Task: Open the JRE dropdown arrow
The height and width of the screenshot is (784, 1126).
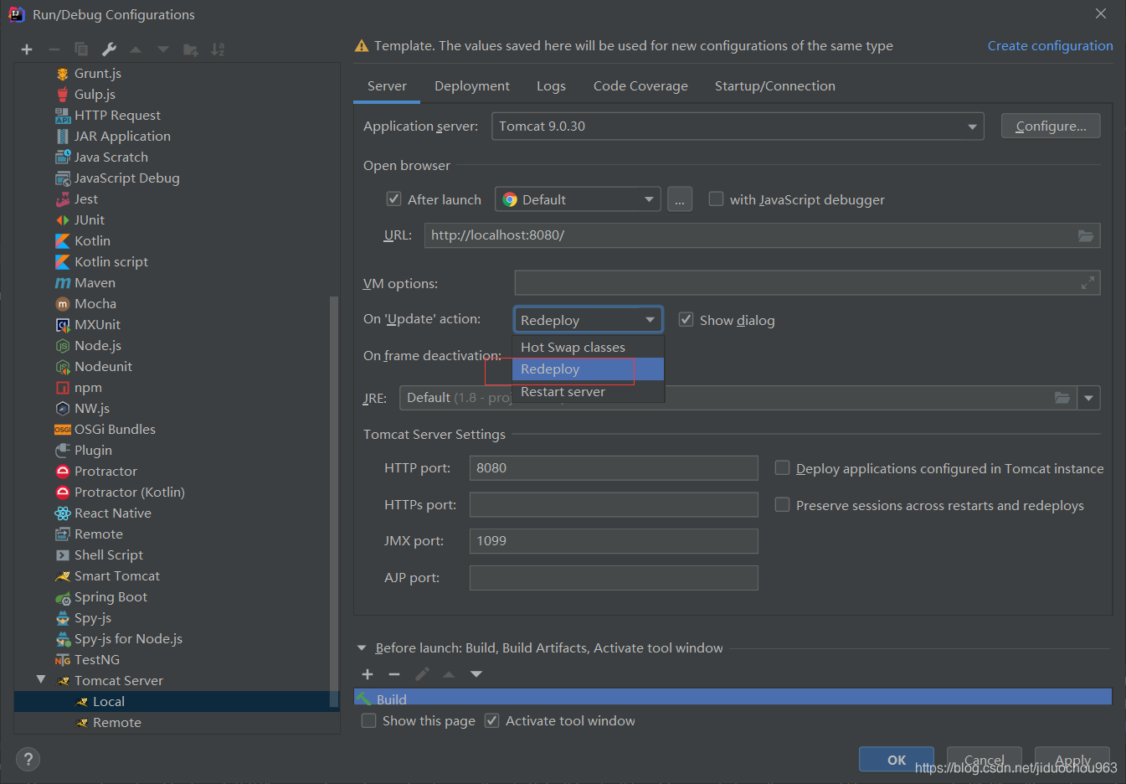Action: click(x=1088, y=398)
